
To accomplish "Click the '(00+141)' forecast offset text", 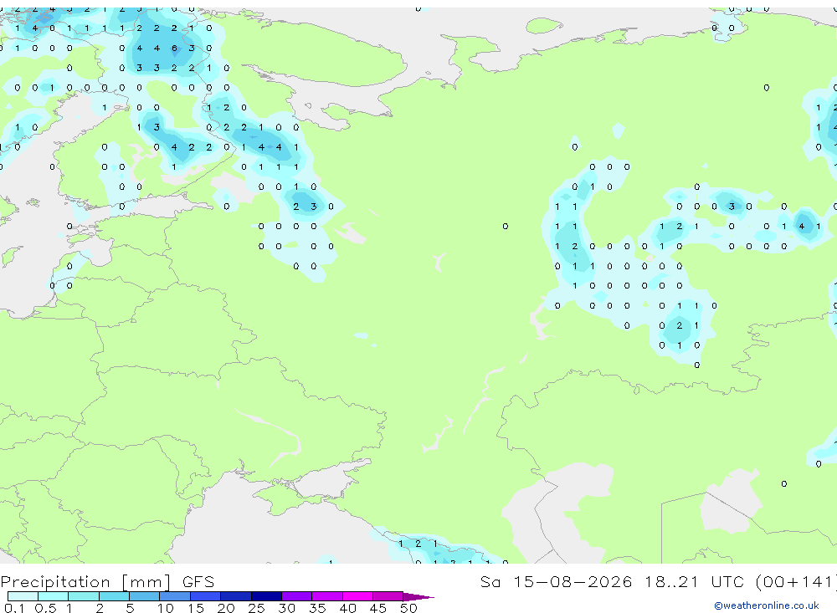I will tap(796, 581).
